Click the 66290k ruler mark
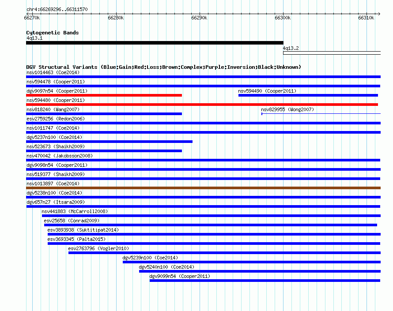Screen dimensions: 393x311 point(199,18)
